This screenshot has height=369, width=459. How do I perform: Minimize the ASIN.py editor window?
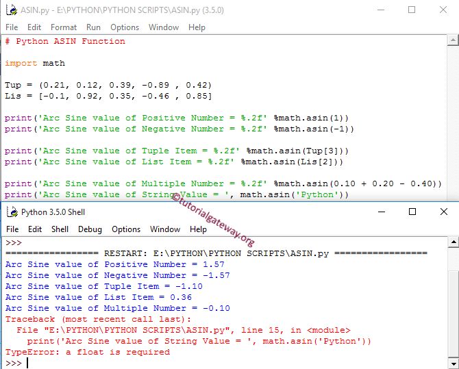click(381, 10)
